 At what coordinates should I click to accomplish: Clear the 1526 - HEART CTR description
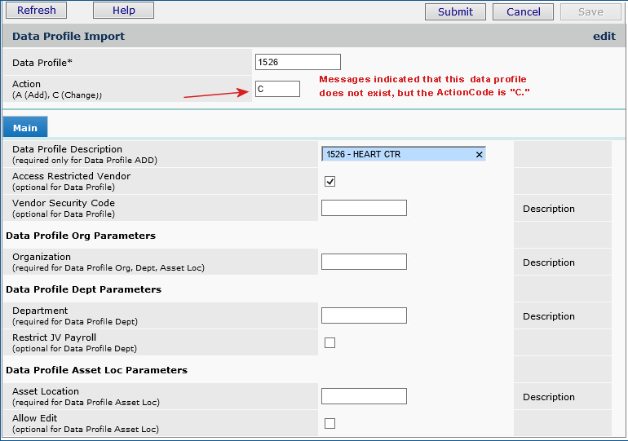coord(479,154)
